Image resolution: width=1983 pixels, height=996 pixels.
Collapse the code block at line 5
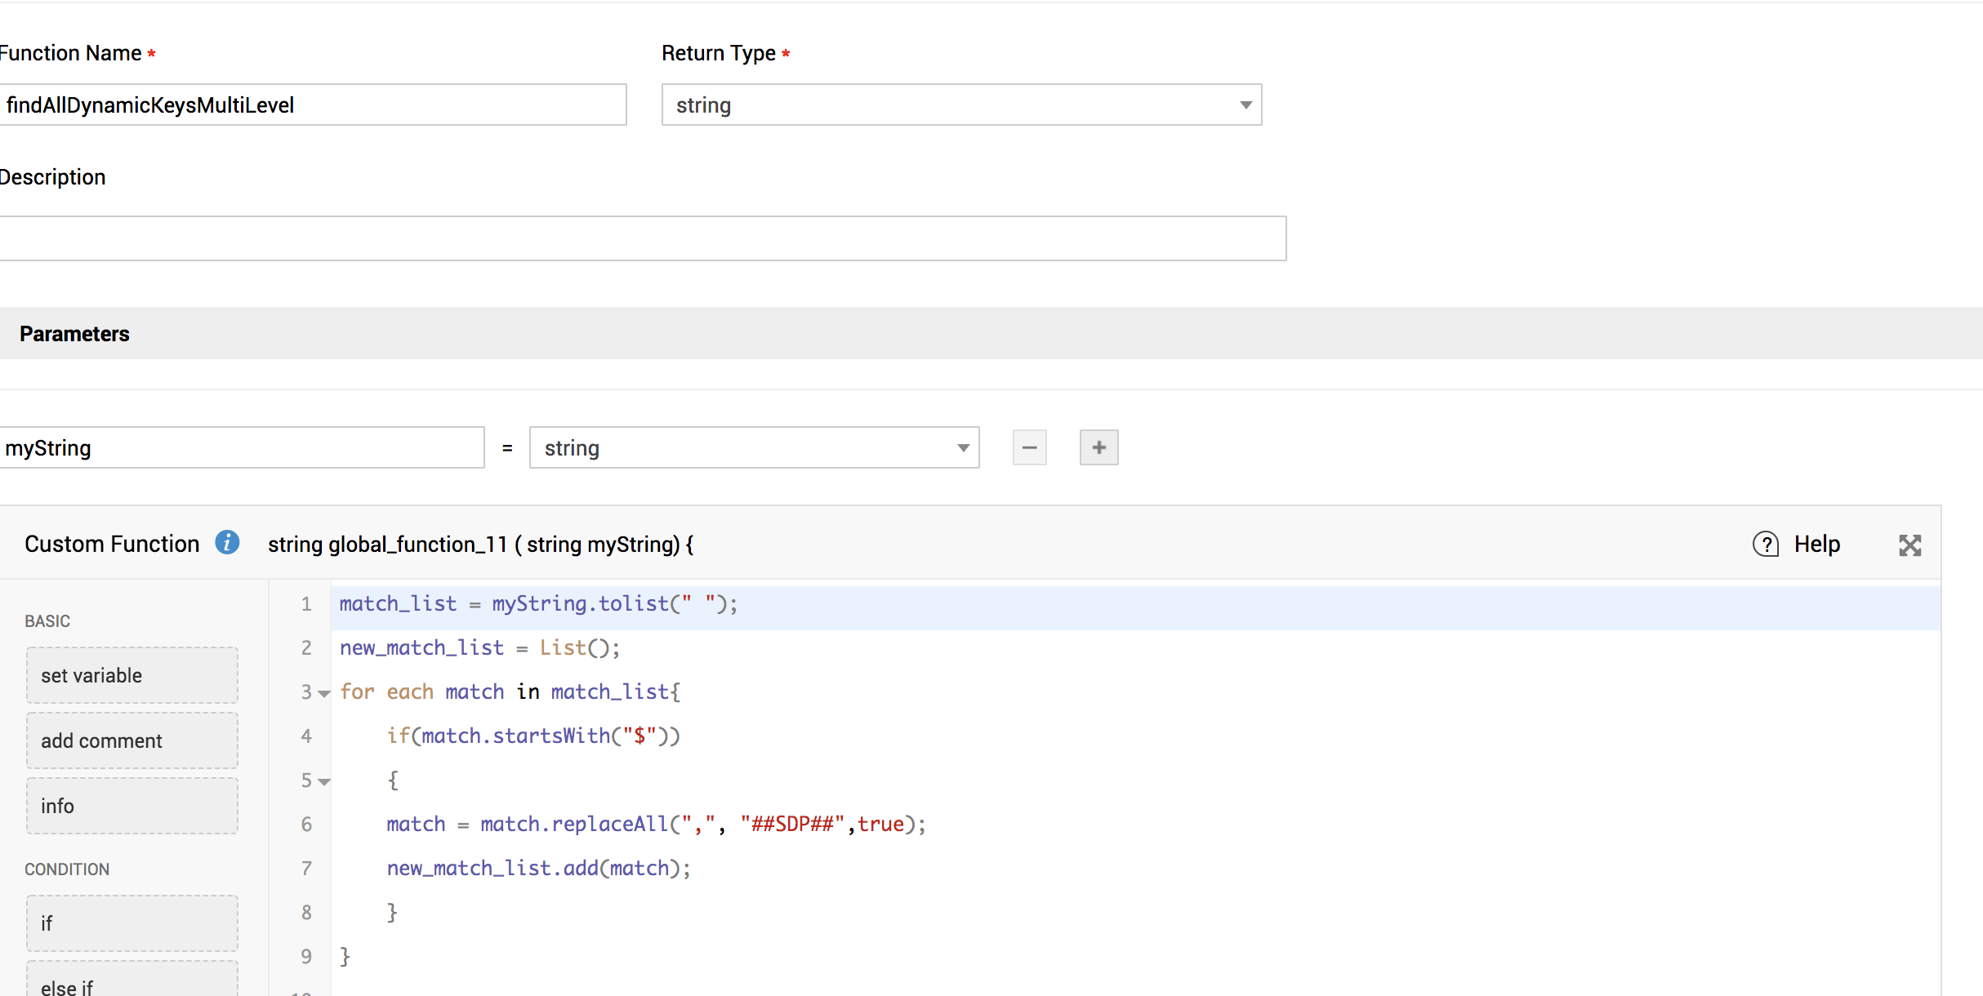tap(324, 782)
